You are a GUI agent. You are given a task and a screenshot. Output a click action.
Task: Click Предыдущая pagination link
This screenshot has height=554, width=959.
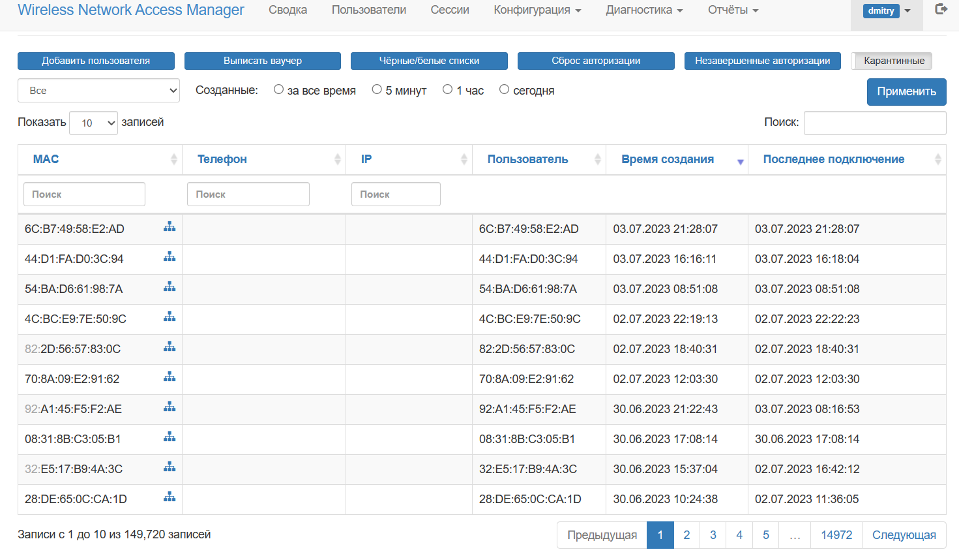tap(602, 535)
